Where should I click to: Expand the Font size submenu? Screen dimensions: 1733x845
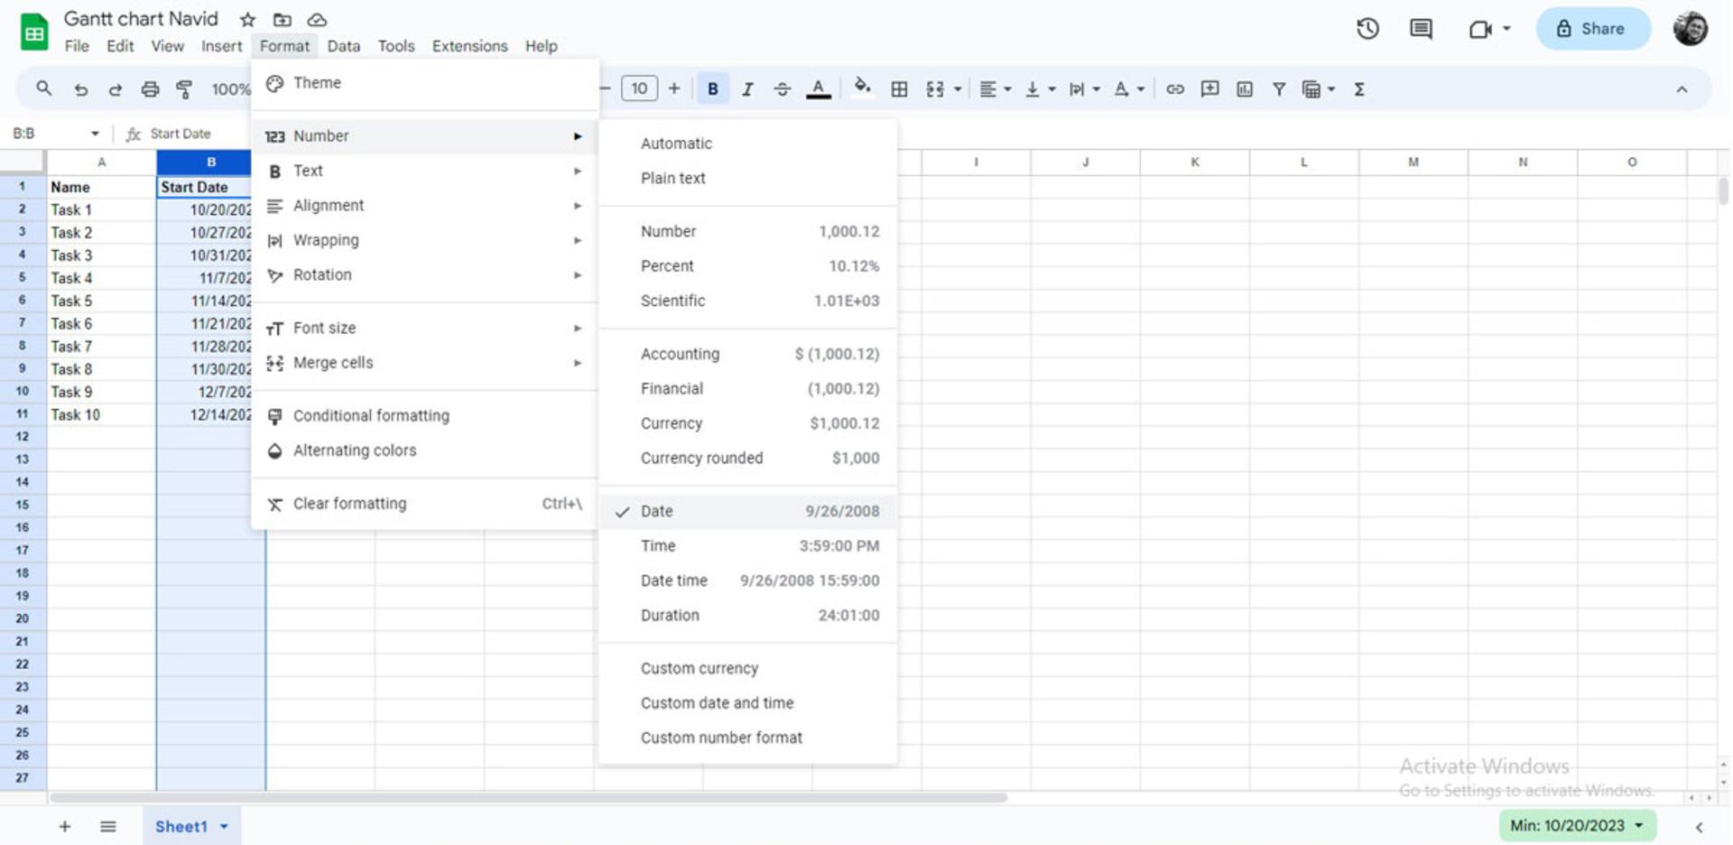(x=425, y=328)
